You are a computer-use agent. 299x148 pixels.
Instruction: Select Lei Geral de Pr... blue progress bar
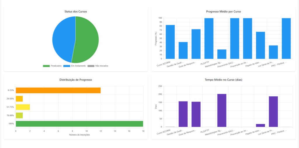pos(273,52)
